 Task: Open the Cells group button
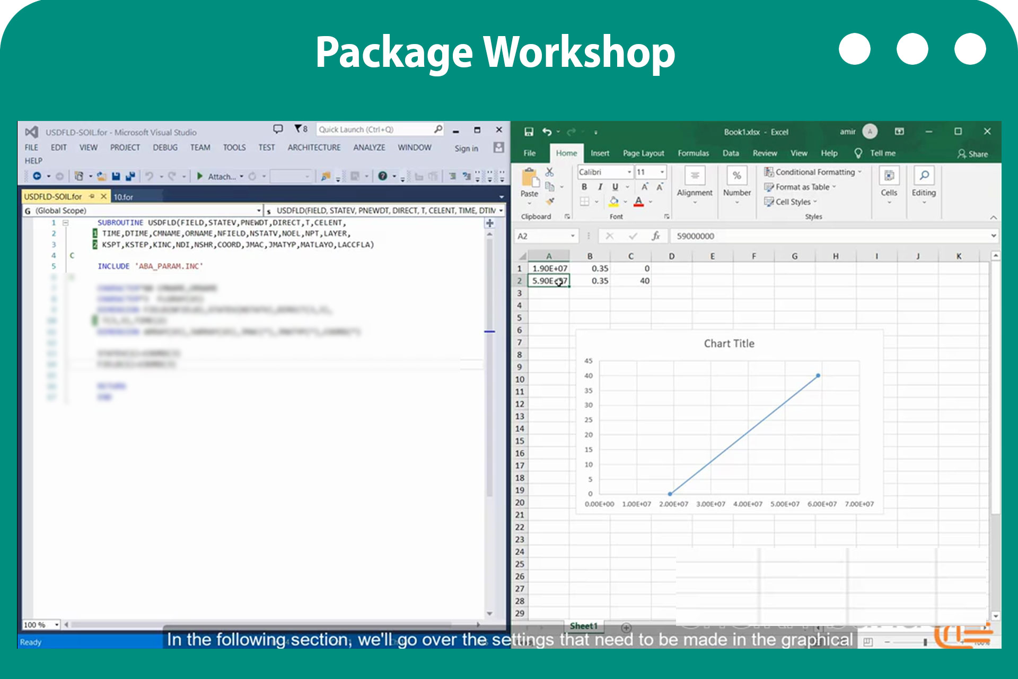(889, 185)
